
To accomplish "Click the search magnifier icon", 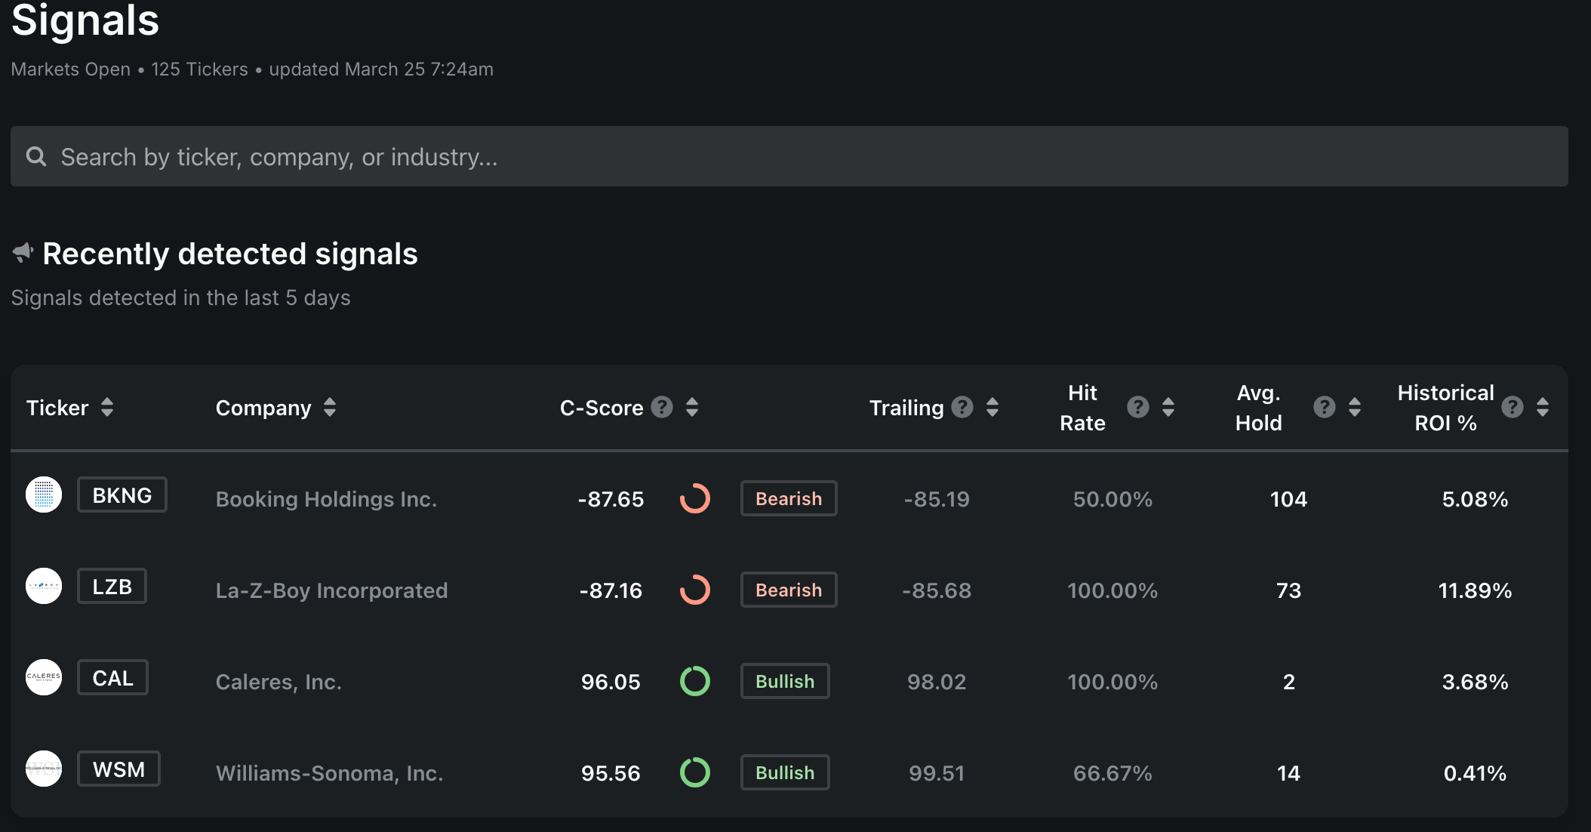I will [36, 156].
